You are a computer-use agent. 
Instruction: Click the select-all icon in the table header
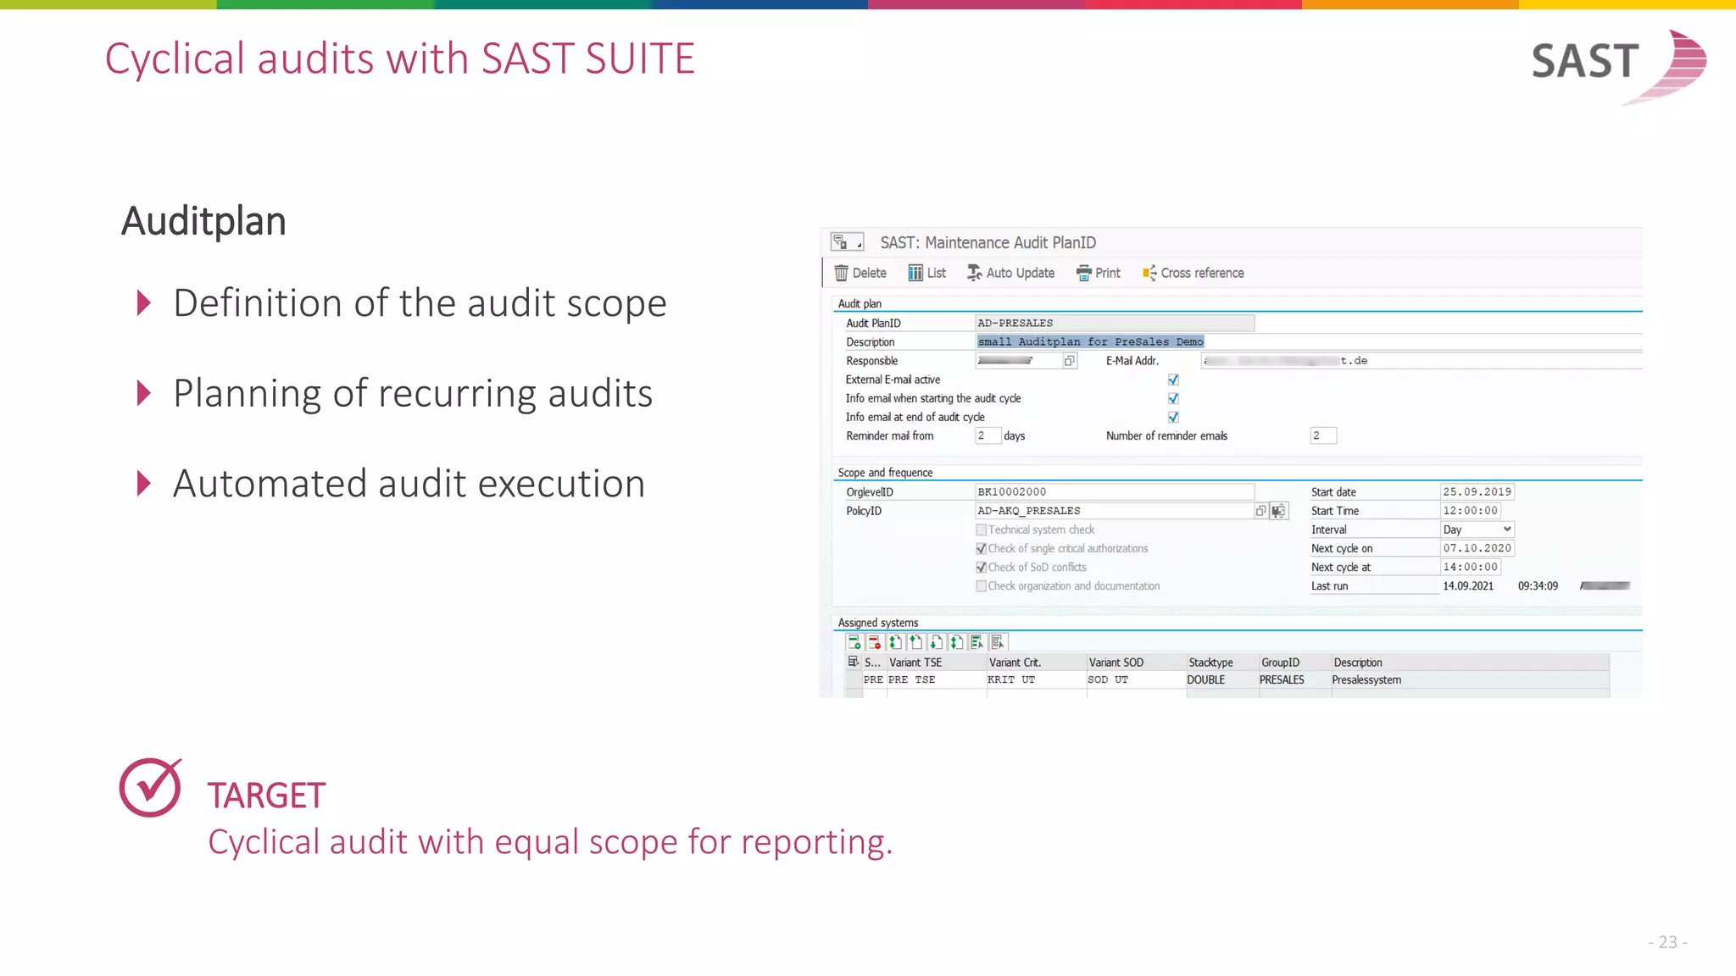pos(854,662)
